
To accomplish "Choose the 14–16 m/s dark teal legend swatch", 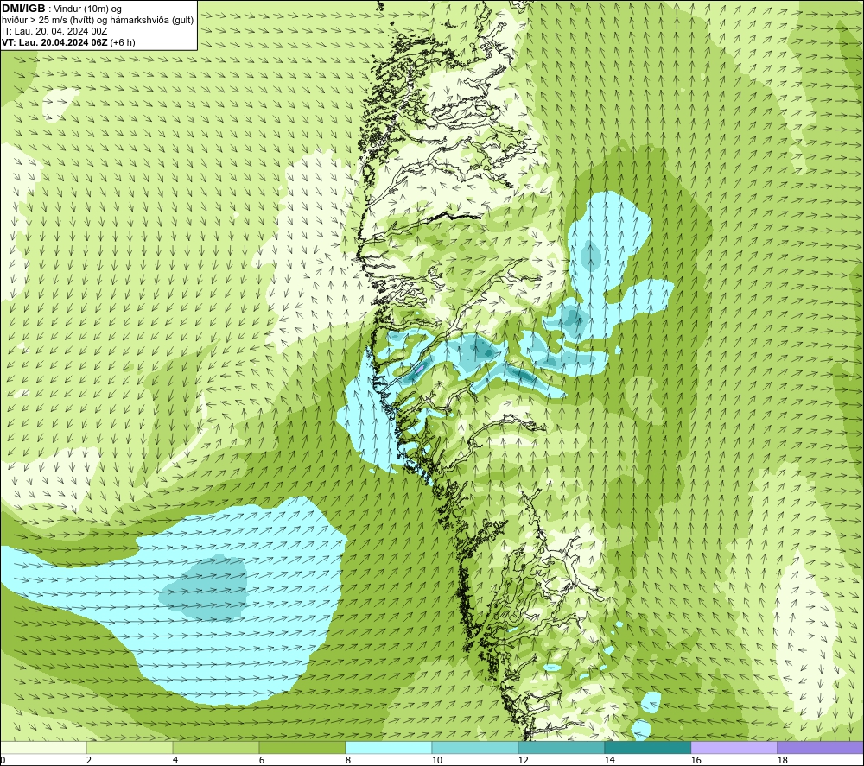I will point(647,747).
